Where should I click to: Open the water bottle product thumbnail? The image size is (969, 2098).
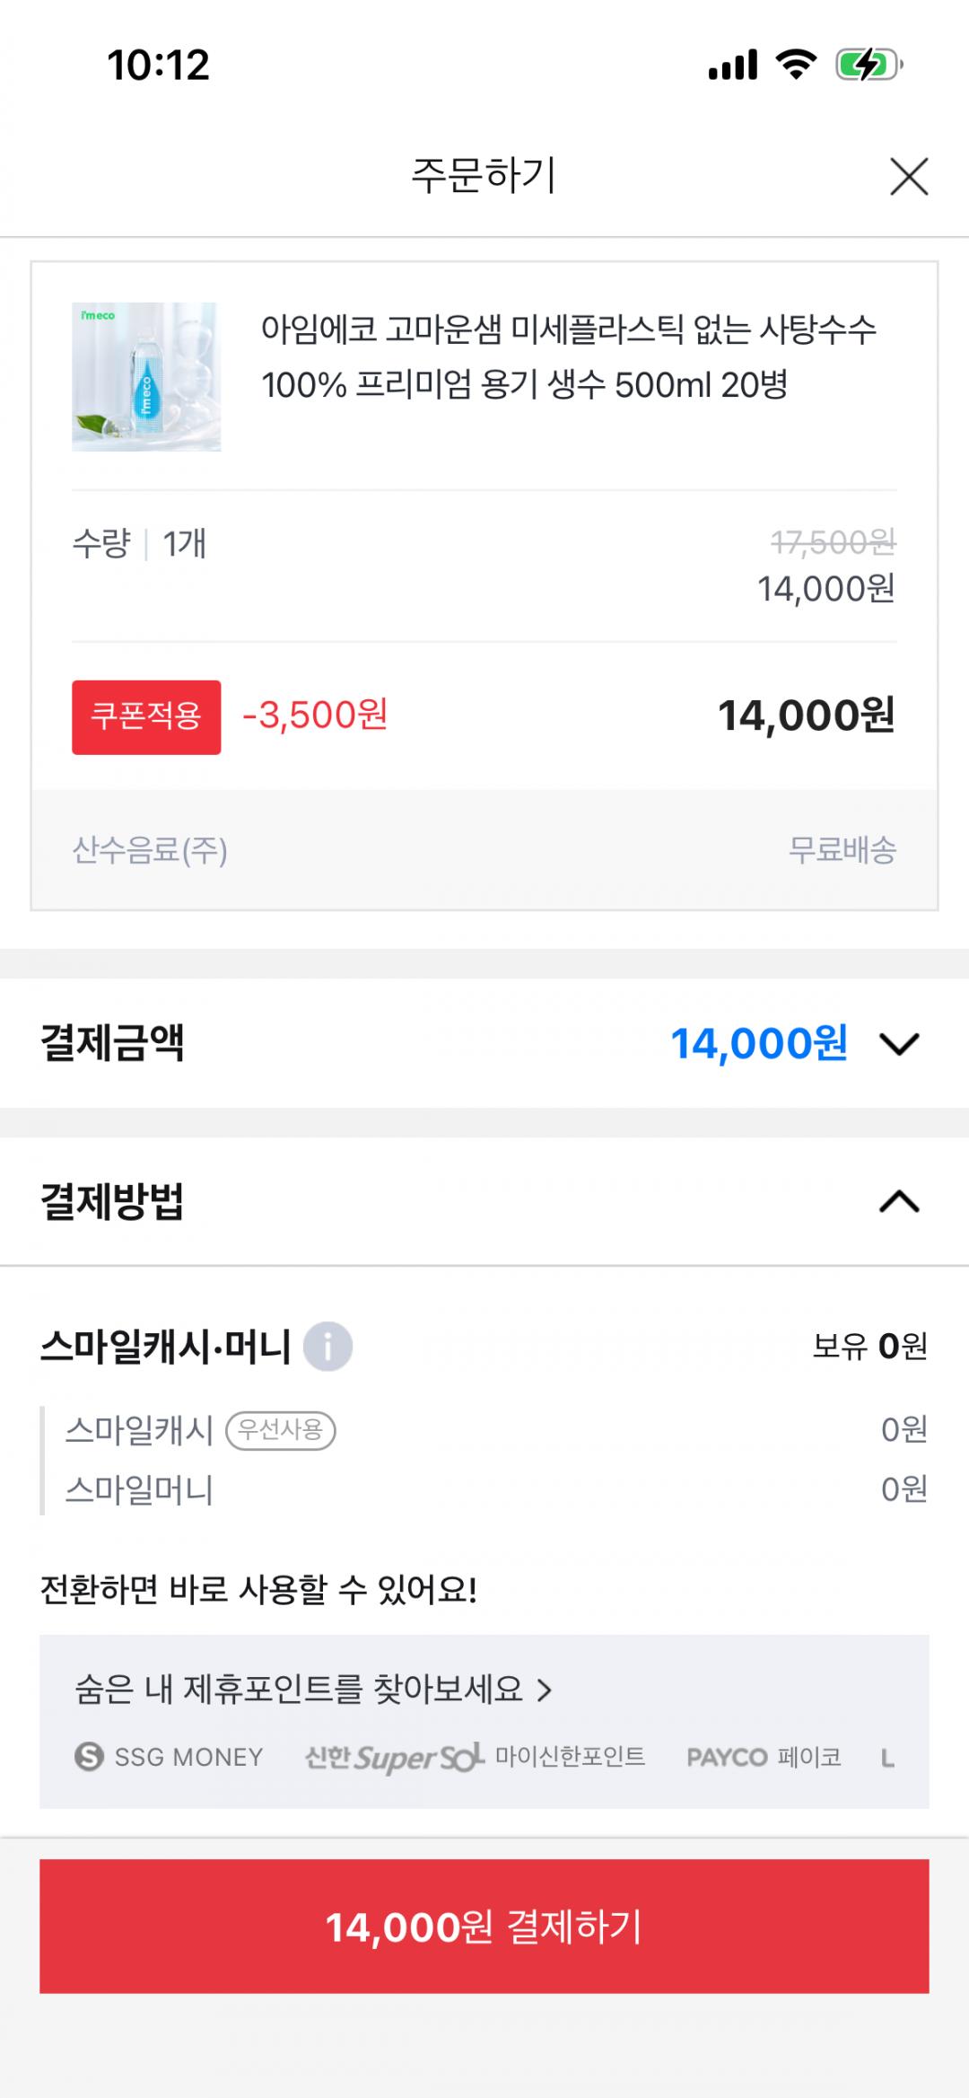[x=146, y=376]
